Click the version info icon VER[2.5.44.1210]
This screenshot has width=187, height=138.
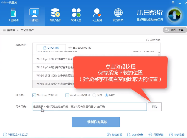point(5,135)
